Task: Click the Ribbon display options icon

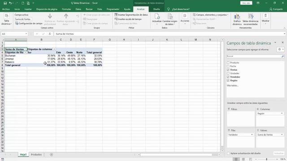Action: pos(258,3)
